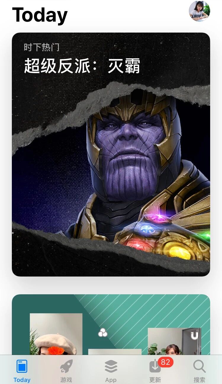Open the 更新 download arrow icon
The image size is (222, 384).
point(155,367)
